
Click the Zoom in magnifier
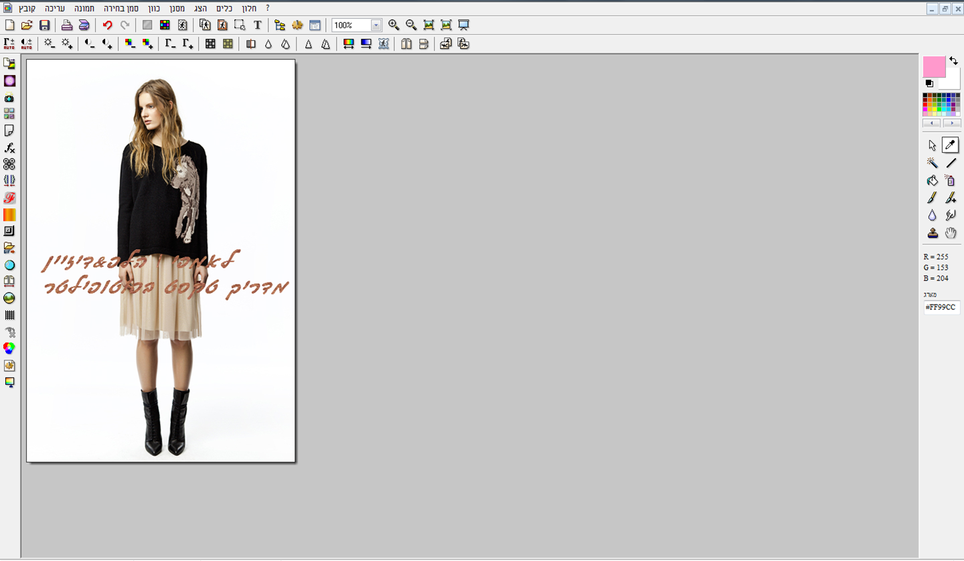[x=394, y=25]
